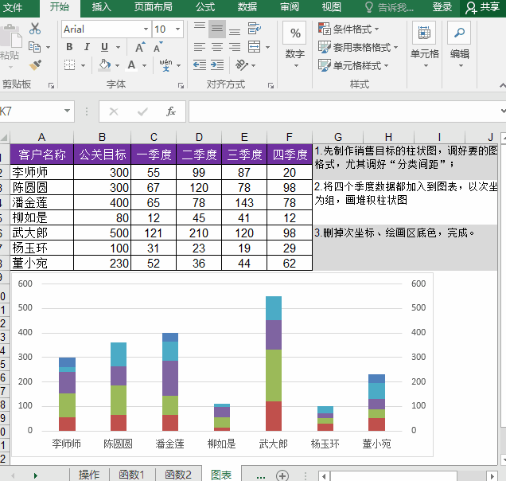Viewport: 506px width, 481px height.
Task: Decrease font size with the small A icon
Action: pos(158,48)
